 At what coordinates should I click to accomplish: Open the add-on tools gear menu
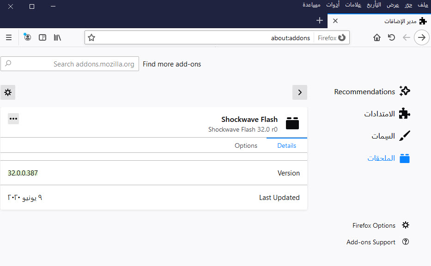pos(8,92)
